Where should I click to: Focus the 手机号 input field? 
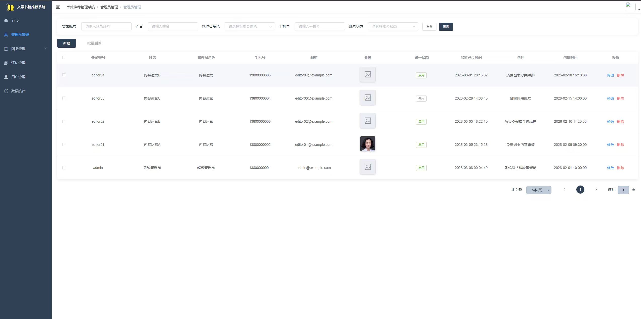click(x=319, y=26)
